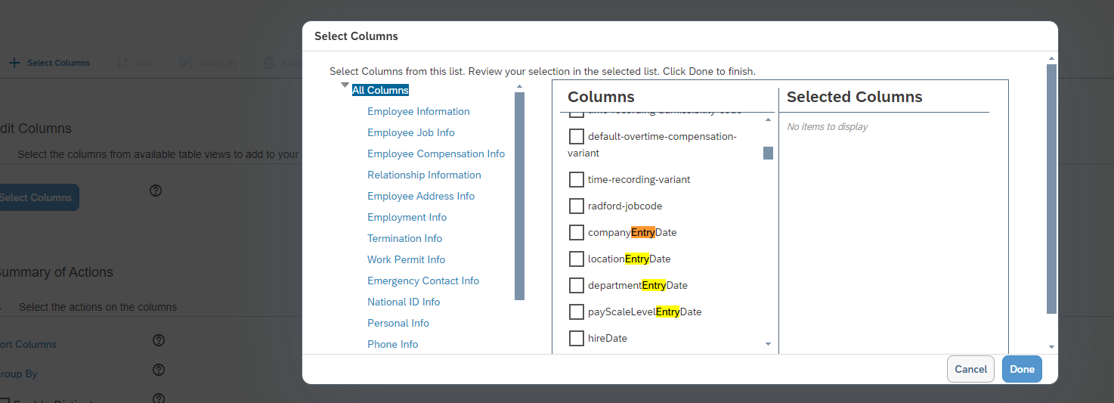The image size is (1114, 403).
Task: Open help icon next to Sort Columns
Action: [159, 340]
